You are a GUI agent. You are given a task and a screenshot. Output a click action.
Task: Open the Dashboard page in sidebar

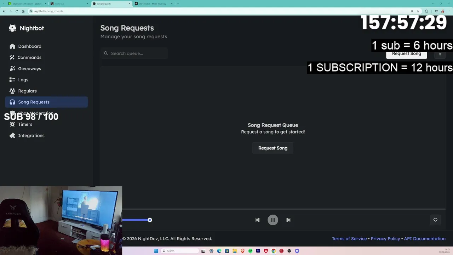point(46,46)
